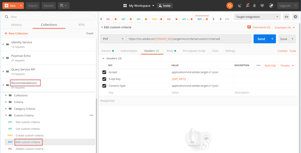The image size is (301, 153).
Task: Open Custom Criteria folder more options
Action: click(x=92, y=115)
